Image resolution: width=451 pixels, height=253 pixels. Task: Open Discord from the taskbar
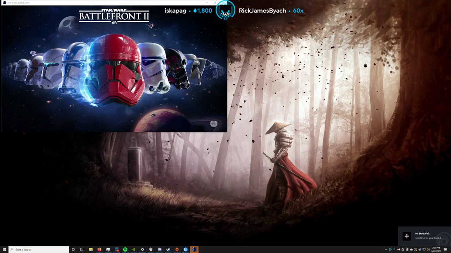click(160, 249)
